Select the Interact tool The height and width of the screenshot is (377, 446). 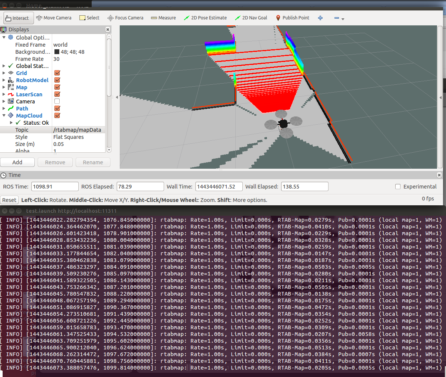[x=17, y=18]
